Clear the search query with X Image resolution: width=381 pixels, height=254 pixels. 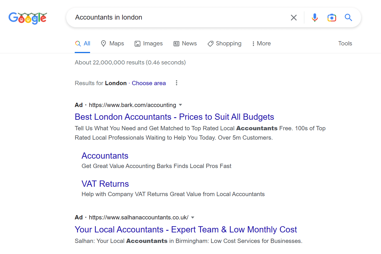[x=293, y=18]
